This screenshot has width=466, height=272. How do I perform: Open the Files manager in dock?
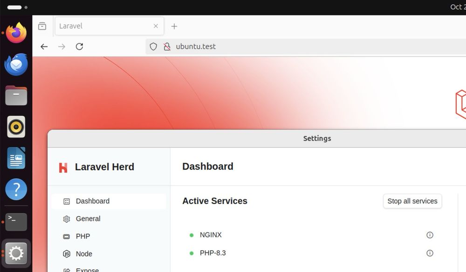[16, 95]
